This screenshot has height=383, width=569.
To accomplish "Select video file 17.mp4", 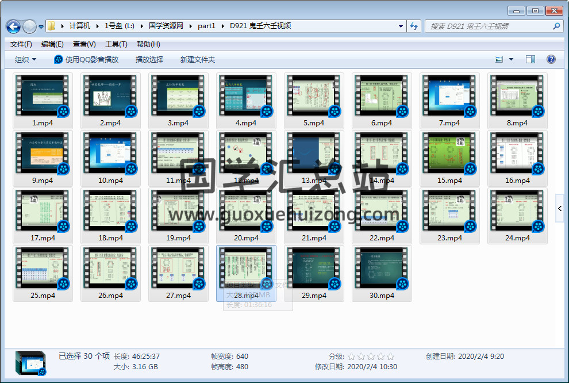I will click(x=43, y=216).
